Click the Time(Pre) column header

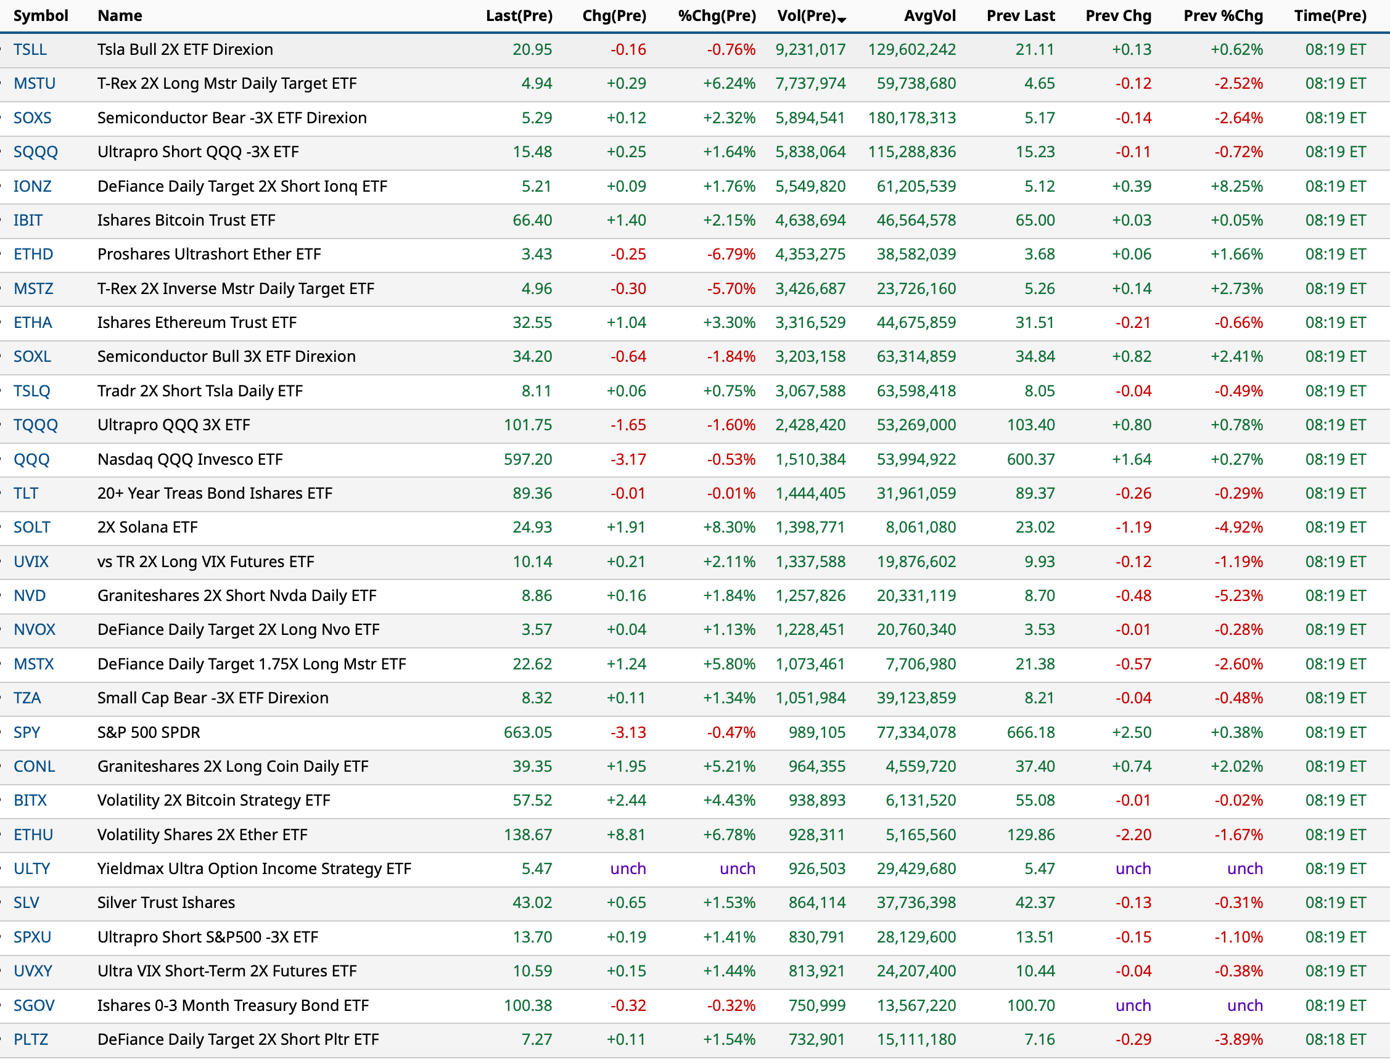pos(1330,16)
